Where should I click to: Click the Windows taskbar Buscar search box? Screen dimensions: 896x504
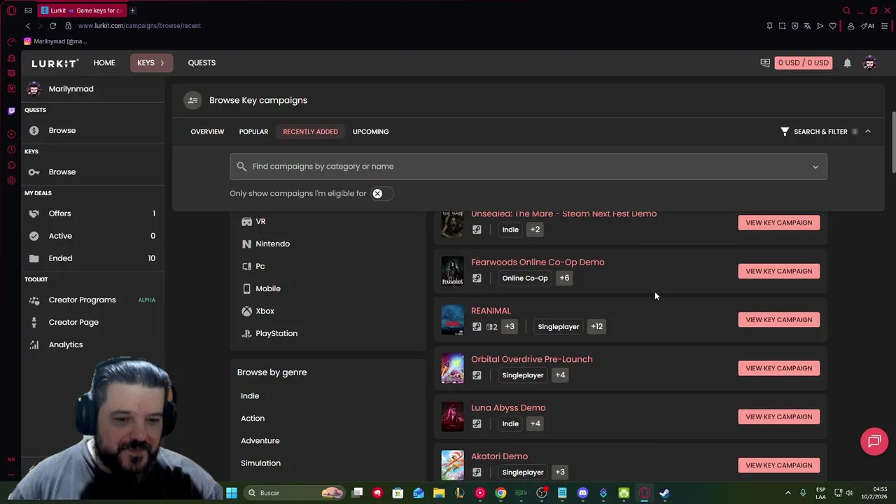click(295, 493)
